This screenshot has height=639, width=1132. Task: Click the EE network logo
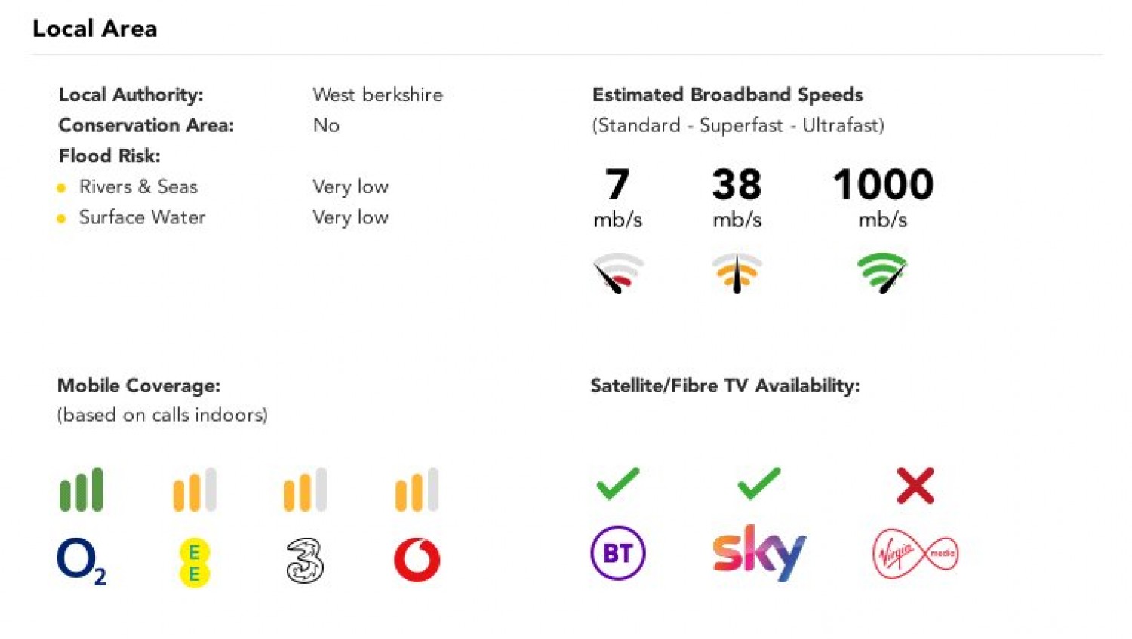pos(194,563)
